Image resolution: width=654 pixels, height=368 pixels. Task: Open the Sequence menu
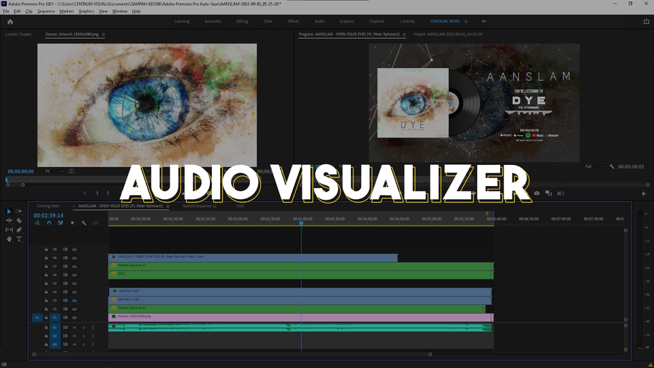(x=46, y=12)
